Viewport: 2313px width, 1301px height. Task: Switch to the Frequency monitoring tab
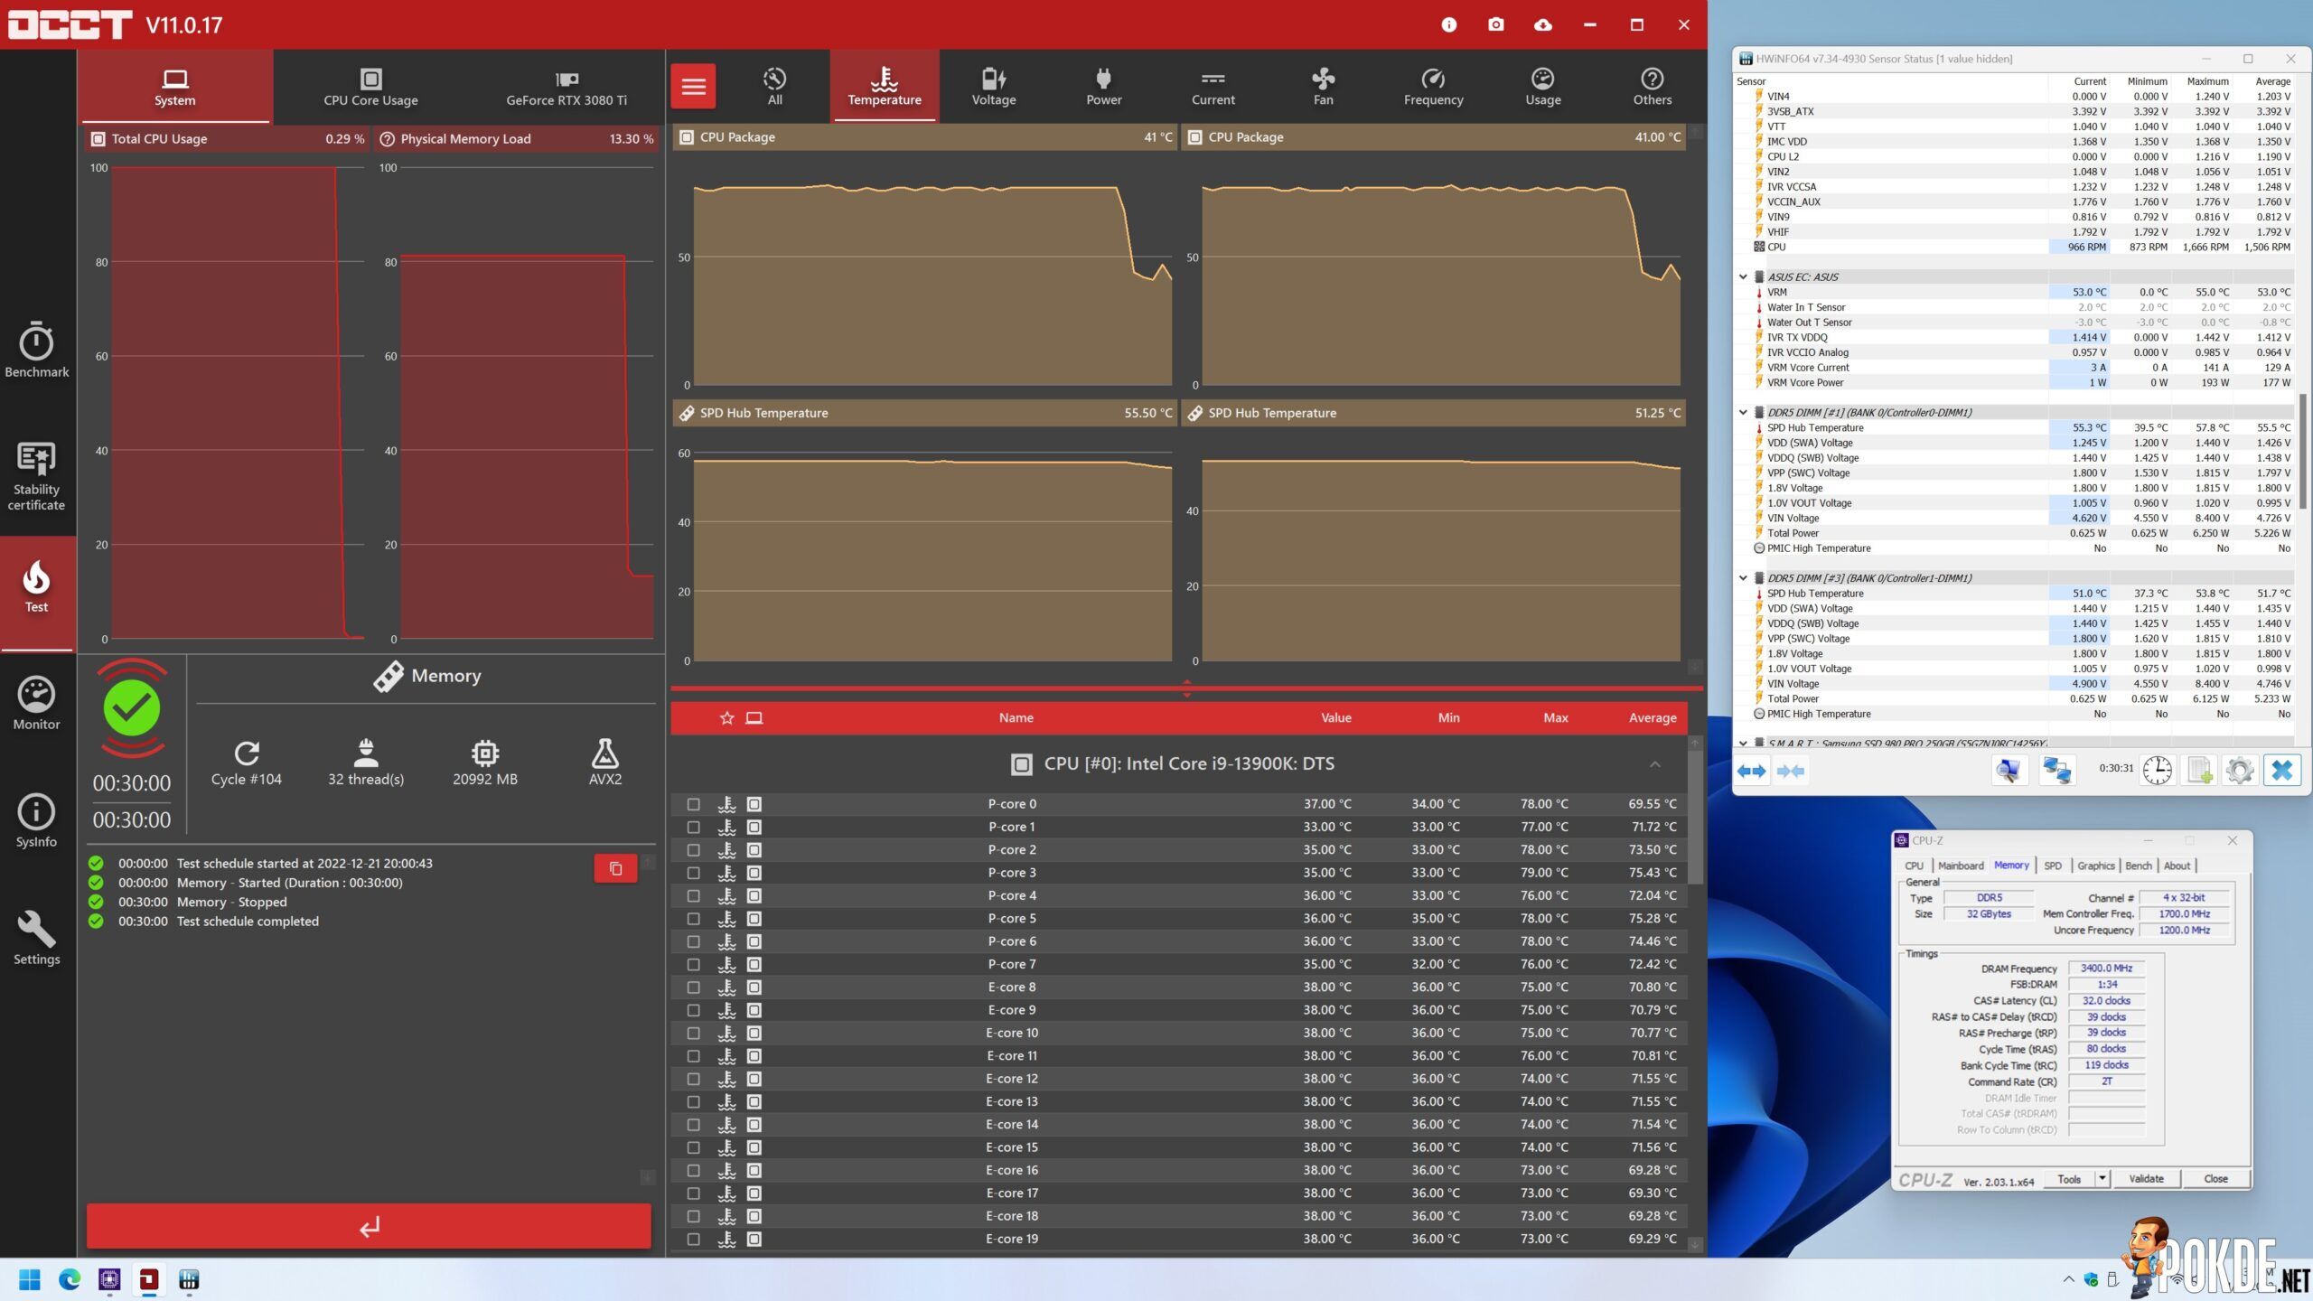[1433, 86]
